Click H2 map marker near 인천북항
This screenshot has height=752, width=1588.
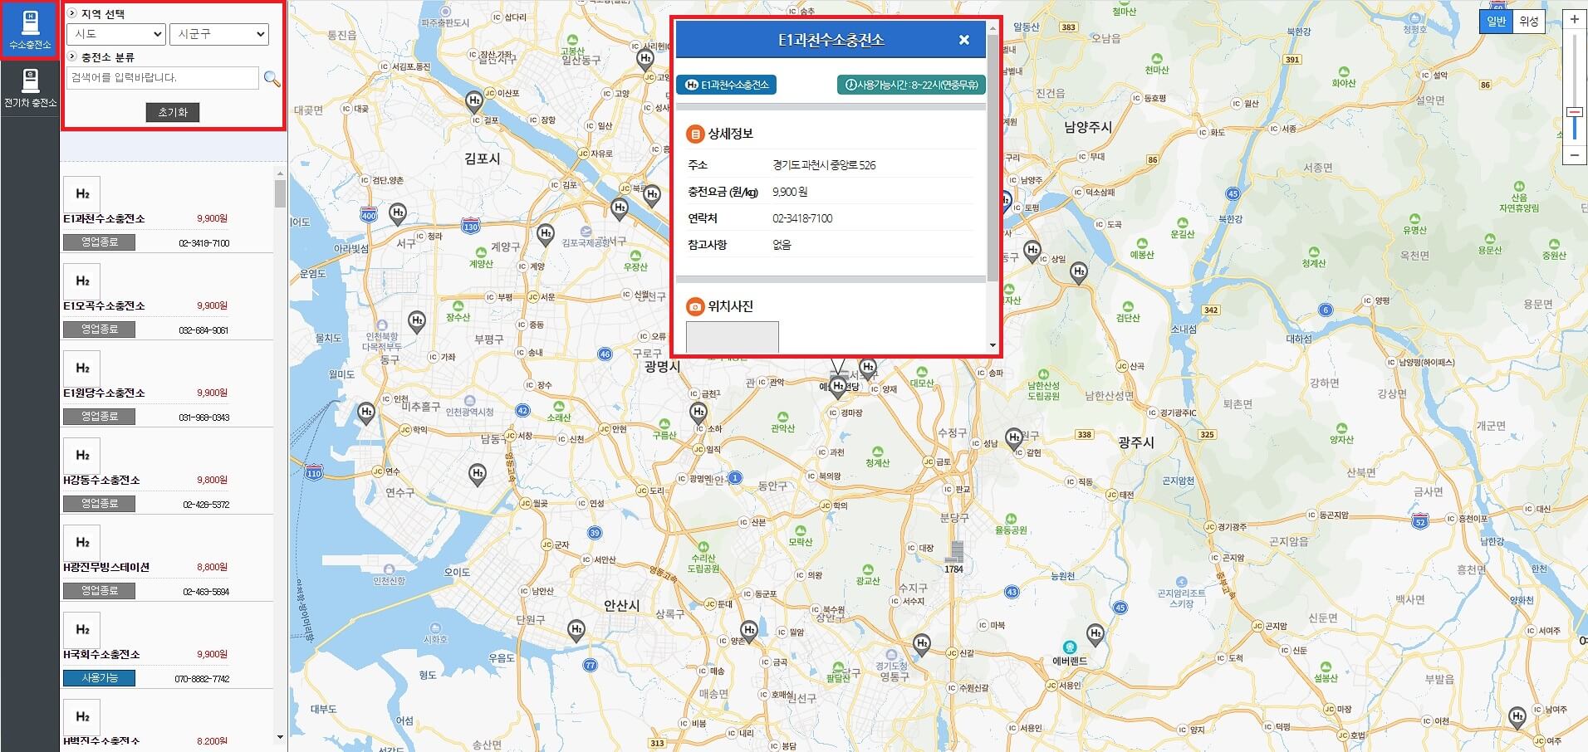(x=417, y=321)
